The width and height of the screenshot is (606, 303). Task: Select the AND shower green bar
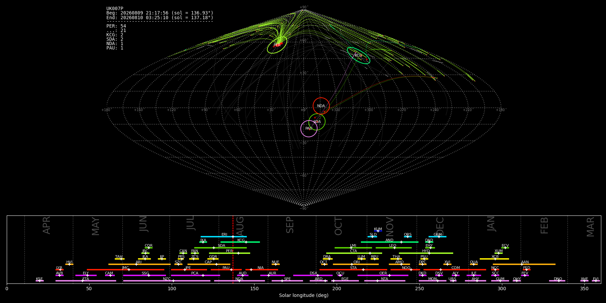[x=390, y=242]
